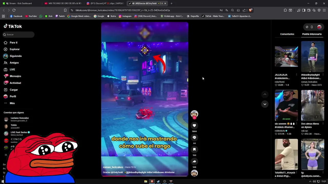
Task: Click the translate page icon
Action: [227, 10]
